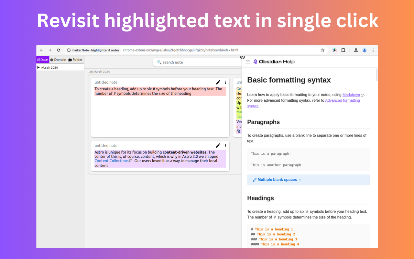The height and width of the screenshot is (259, 414).
Task: Expand the March 2024 tree arrow
Action: tap(38, 67)
